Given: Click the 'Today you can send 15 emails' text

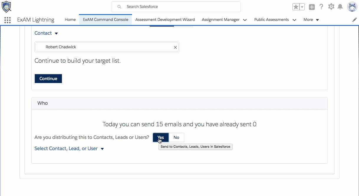Looking at the screenshot, I should pos(179,124).
